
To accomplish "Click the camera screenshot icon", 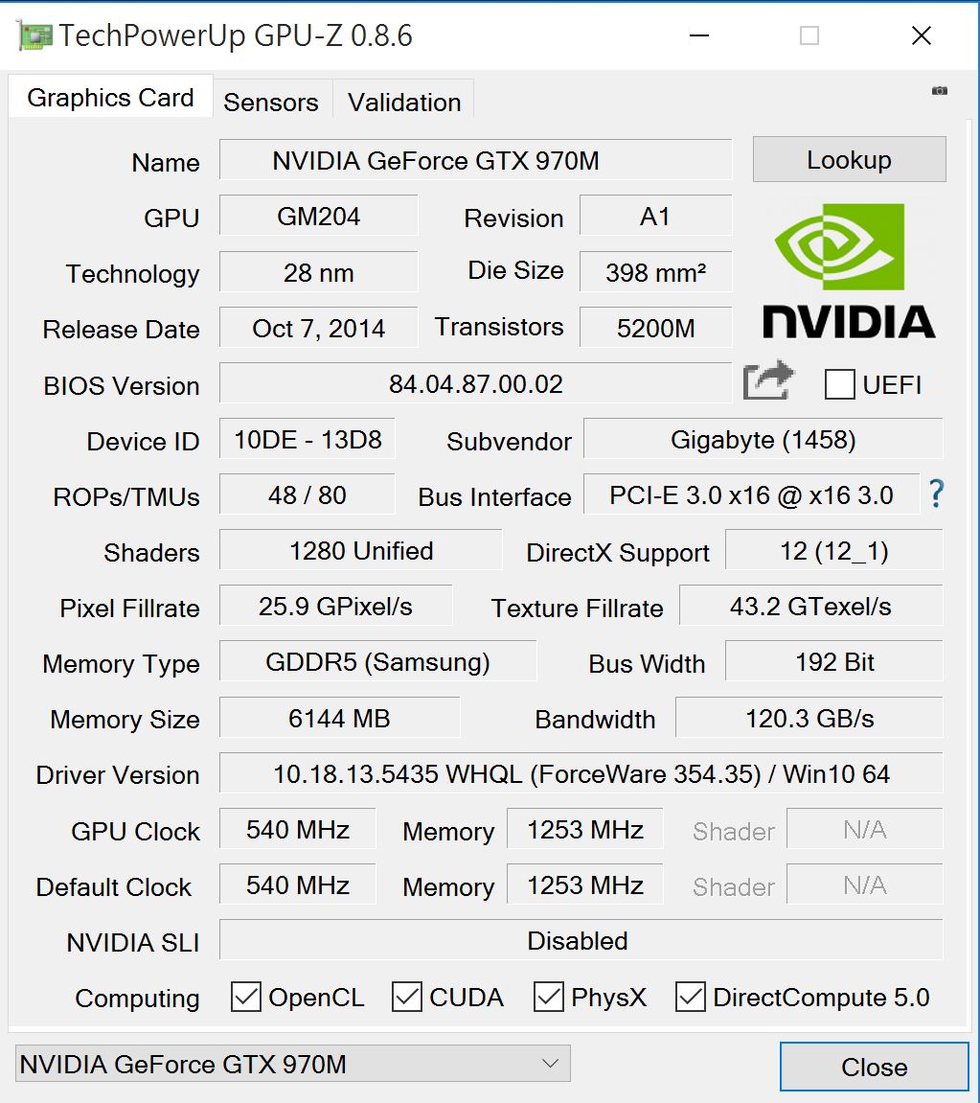I will click(x=940, y=91).
